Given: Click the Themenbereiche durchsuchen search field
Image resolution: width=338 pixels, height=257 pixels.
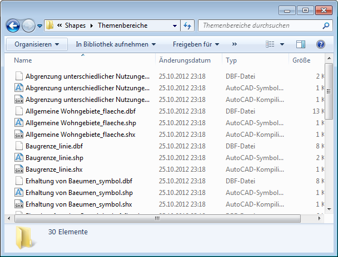Looking at the screenshot, I should pos(259,25).
